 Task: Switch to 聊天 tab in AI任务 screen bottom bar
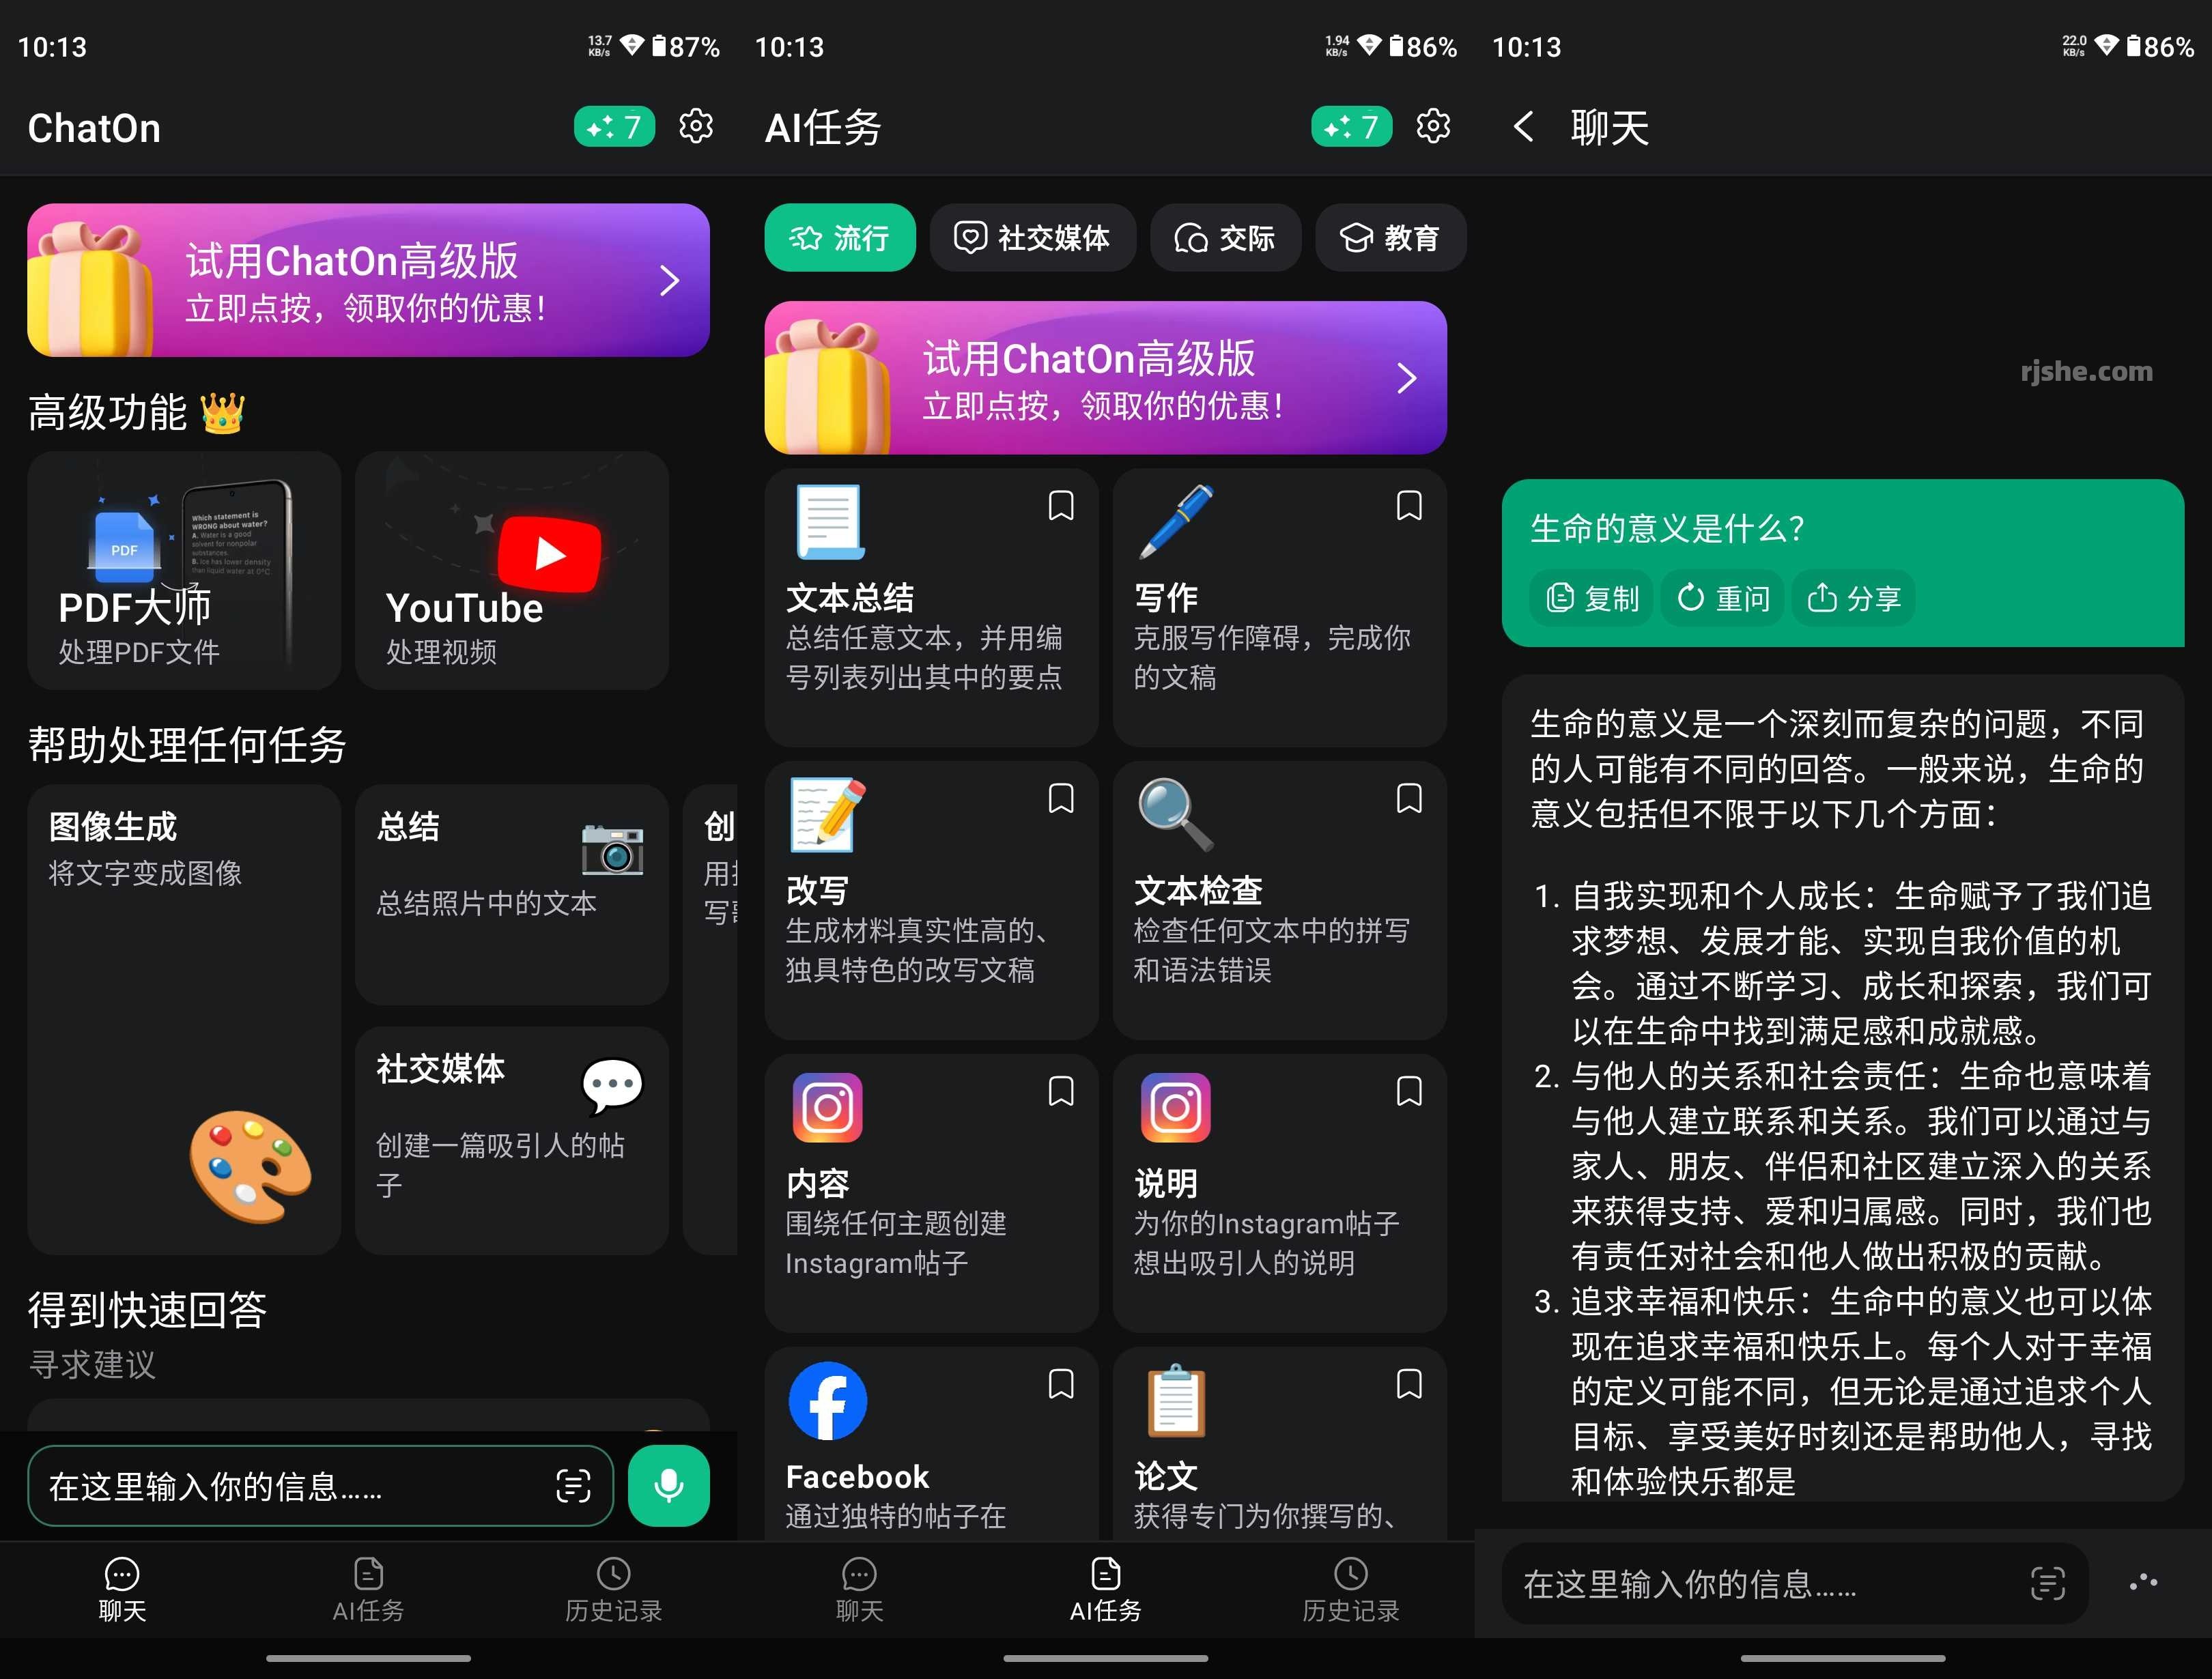coord(859,1589)
